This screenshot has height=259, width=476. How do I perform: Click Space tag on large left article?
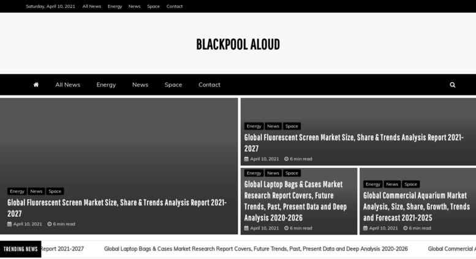point(55,192)
